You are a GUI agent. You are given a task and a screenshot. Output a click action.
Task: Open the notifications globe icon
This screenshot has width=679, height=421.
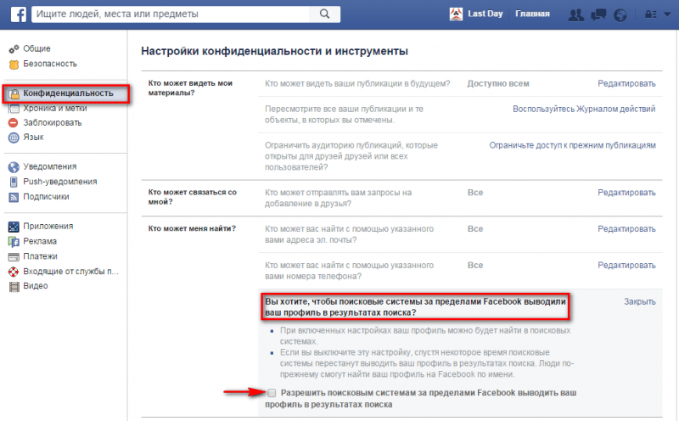coord(620,15)
